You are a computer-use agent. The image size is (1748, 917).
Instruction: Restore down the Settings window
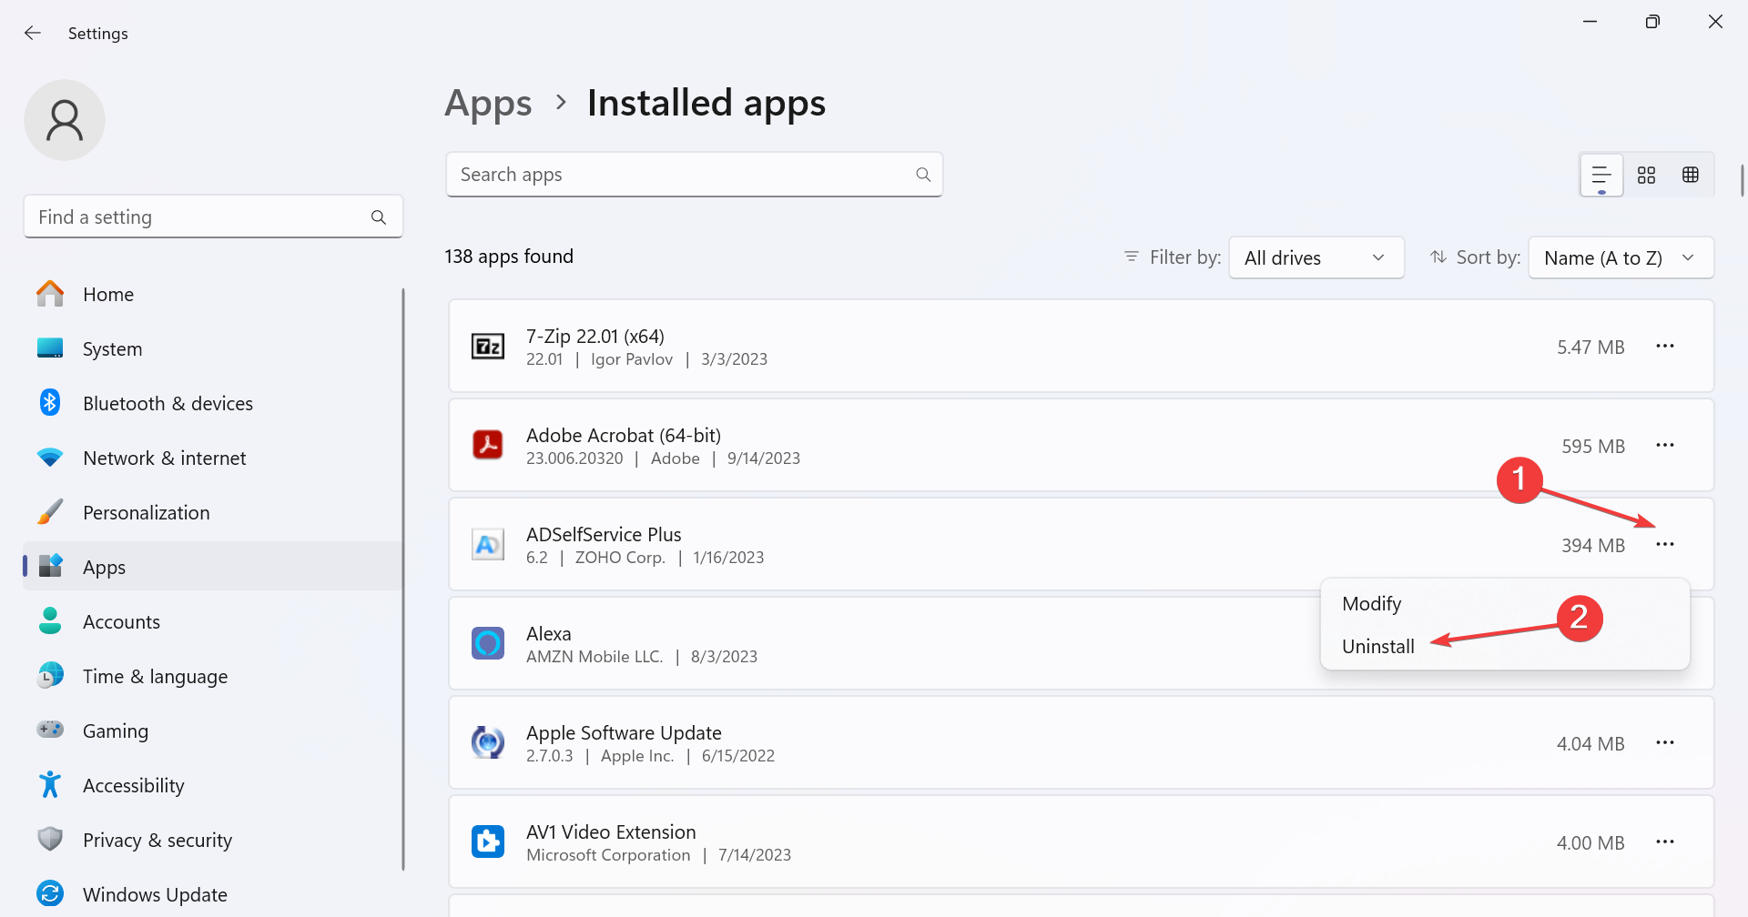(x=1652, y=21)
